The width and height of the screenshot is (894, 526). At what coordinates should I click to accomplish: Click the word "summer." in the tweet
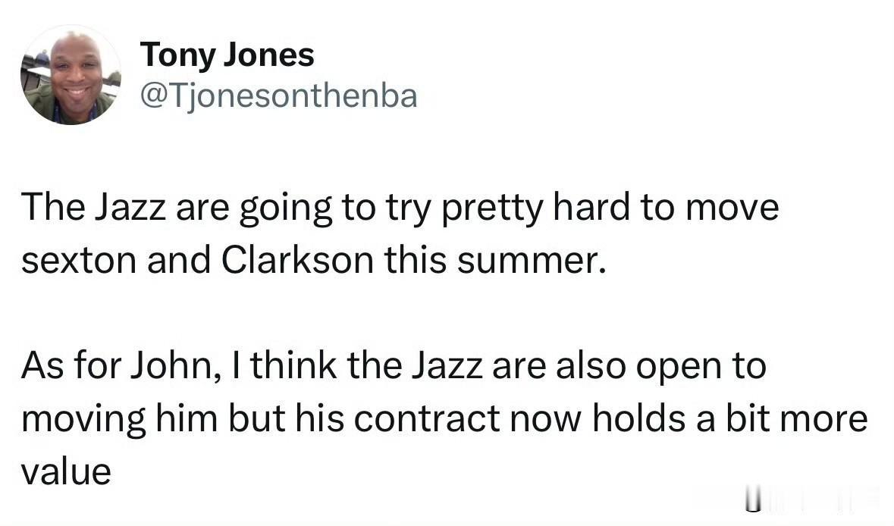click(x=531, y=261)
